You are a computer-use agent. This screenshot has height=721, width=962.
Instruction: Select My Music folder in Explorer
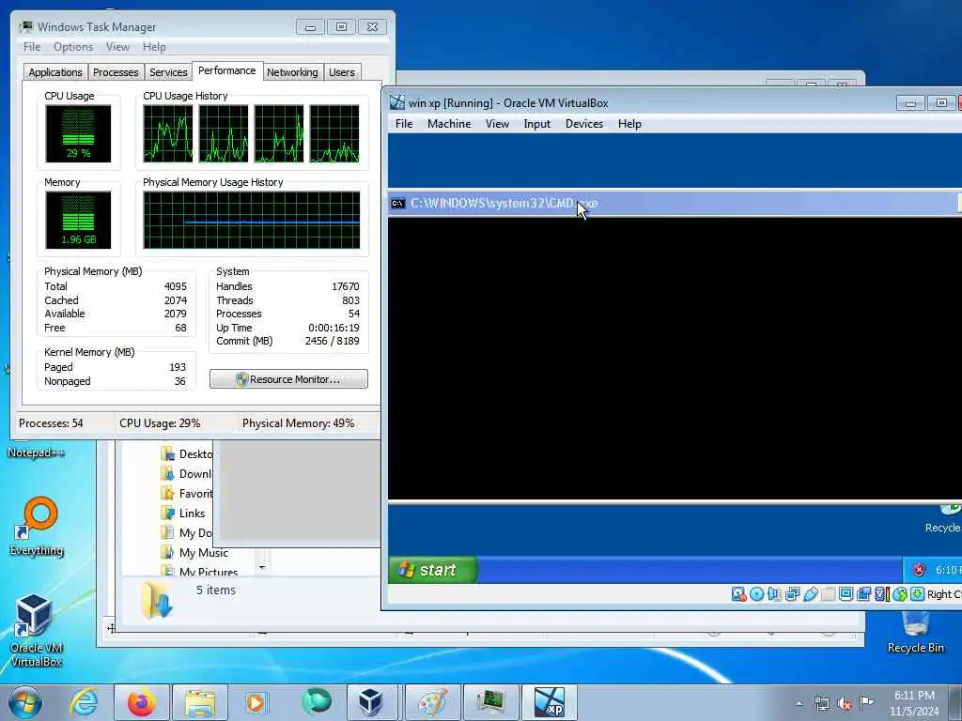(x=195, y=552)
